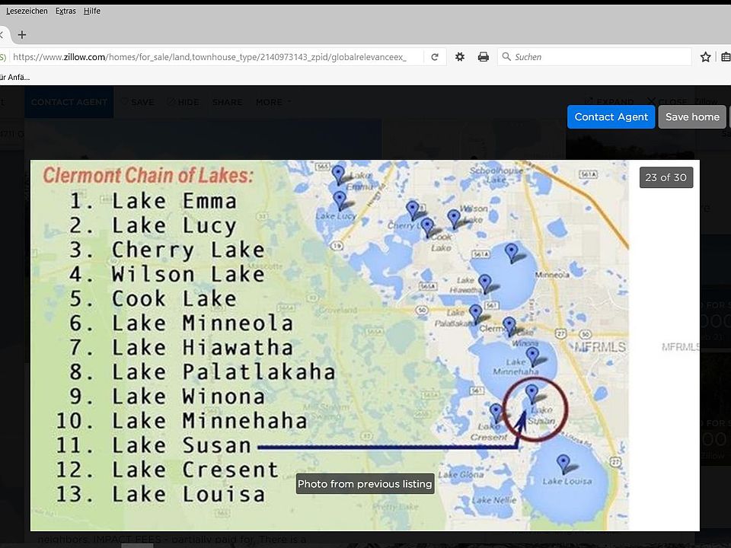
Task: Click the circled Lake Susan map pin
Action: point(532,393)
